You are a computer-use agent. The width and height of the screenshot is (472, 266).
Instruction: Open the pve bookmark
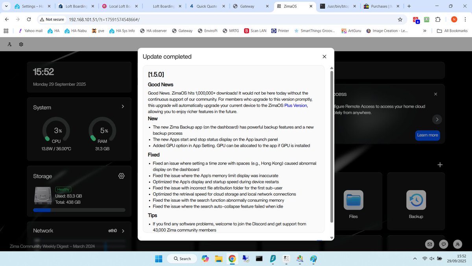tap(98, 31)
